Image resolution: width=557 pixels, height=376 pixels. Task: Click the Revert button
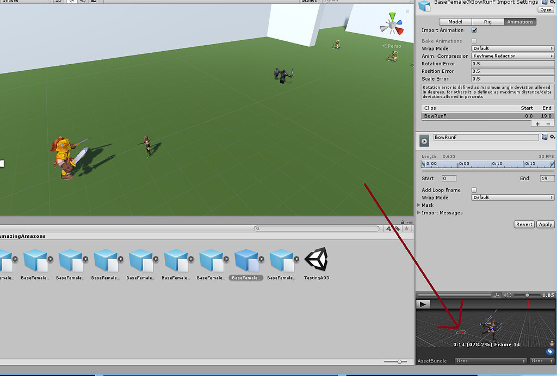click(524, 224)
